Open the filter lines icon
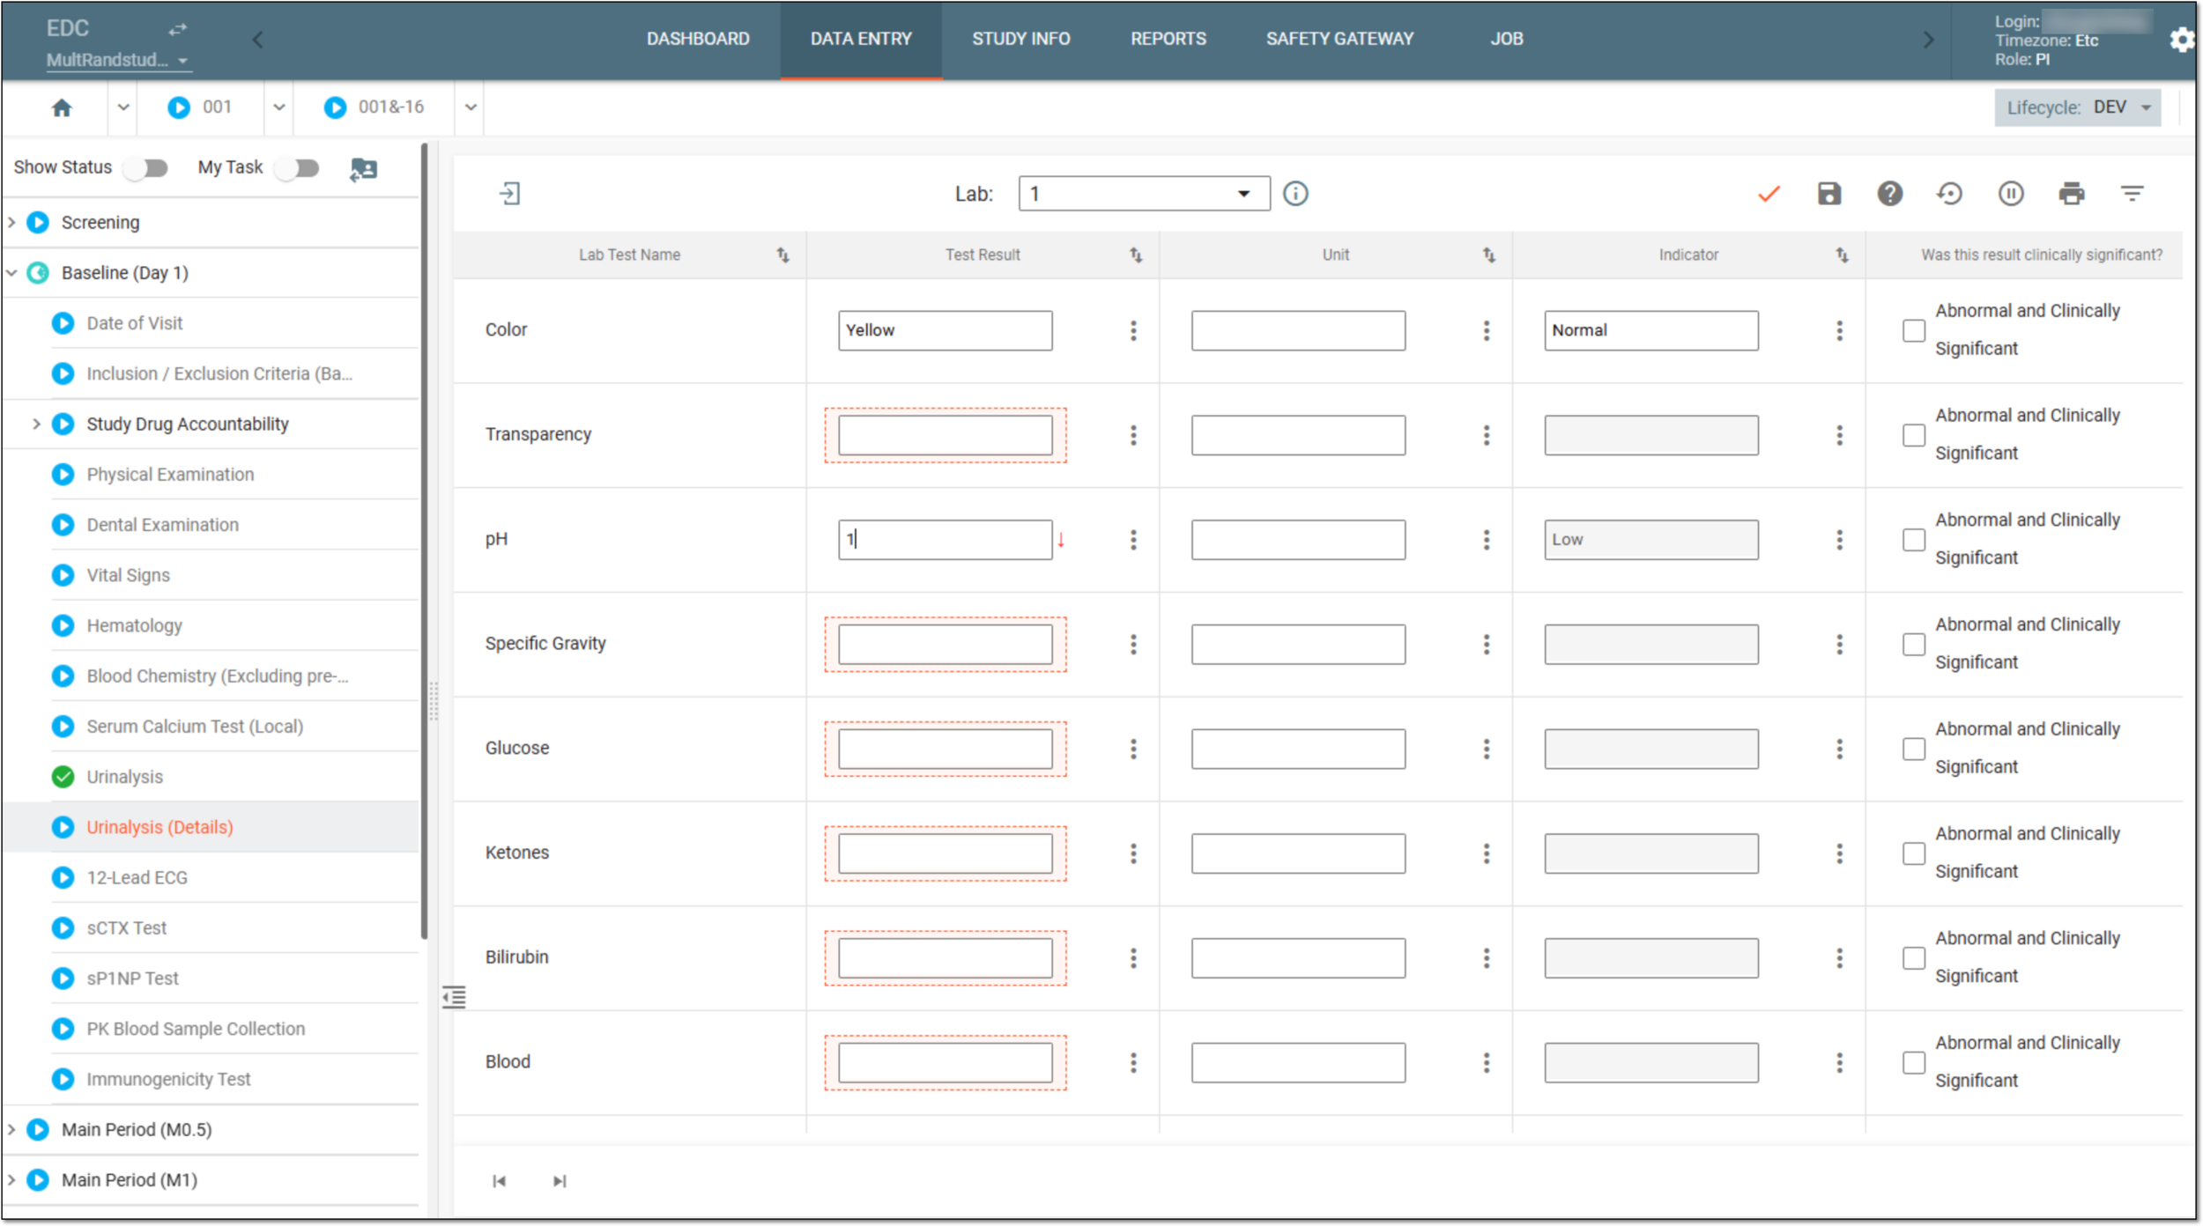 [x=2132, y=194]
